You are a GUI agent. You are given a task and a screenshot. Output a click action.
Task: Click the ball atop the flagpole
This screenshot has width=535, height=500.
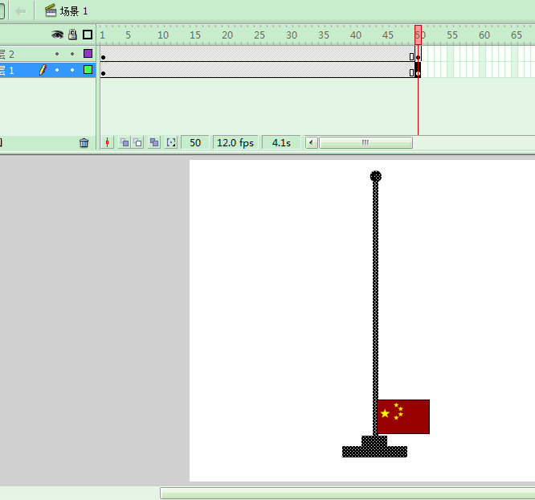point(376,176)
